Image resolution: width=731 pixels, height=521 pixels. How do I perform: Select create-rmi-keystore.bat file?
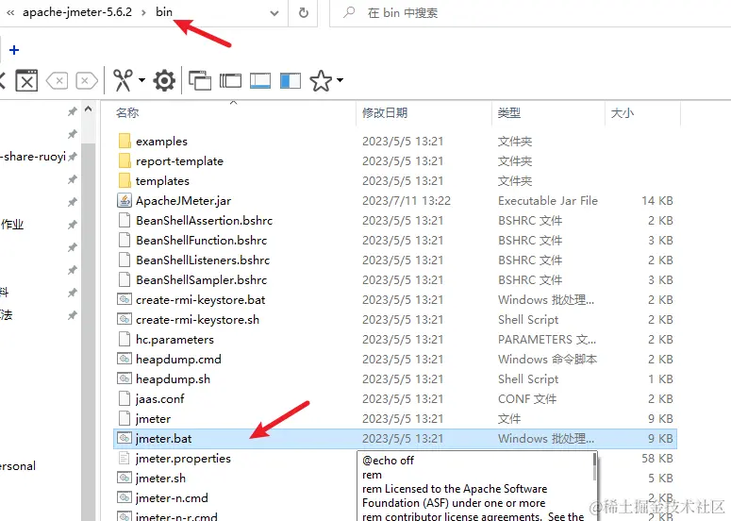point(201,300)
